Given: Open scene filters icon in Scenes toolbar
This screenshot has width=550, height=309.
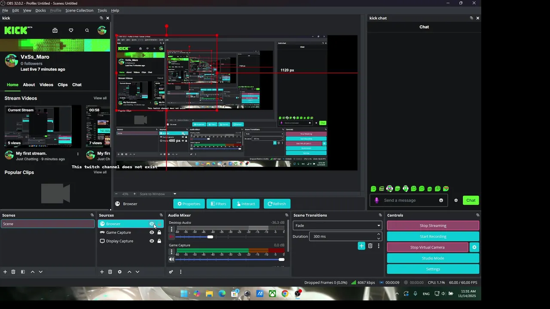Looking at the screenshot, I should click(x=23, y=272).
